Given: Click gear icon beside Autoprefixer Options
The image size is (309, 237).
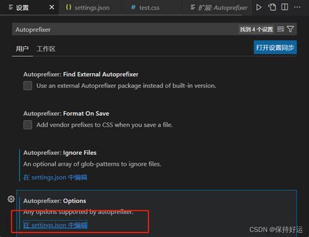Looking at the screenshot, I should [11, 198].
